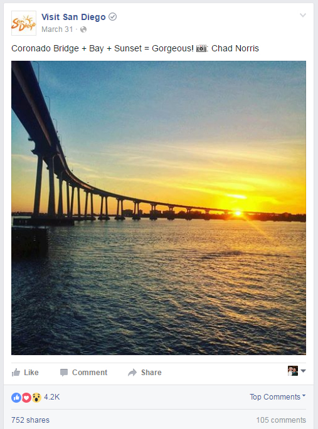This screenshot has height=429, width=318.
Task: Click the Share arrow icon
Action: click(132, 373)
